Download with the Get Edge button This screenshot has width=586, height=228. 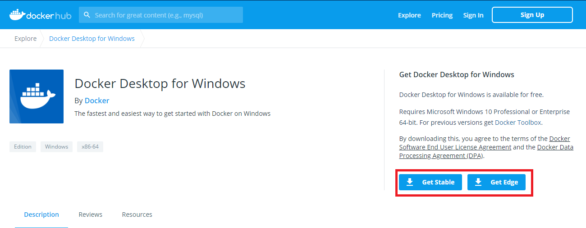(496, 182)
